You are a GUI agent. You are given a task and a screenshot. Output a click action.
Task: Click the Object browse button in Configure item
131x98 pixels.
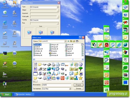[x=58, y=10]
